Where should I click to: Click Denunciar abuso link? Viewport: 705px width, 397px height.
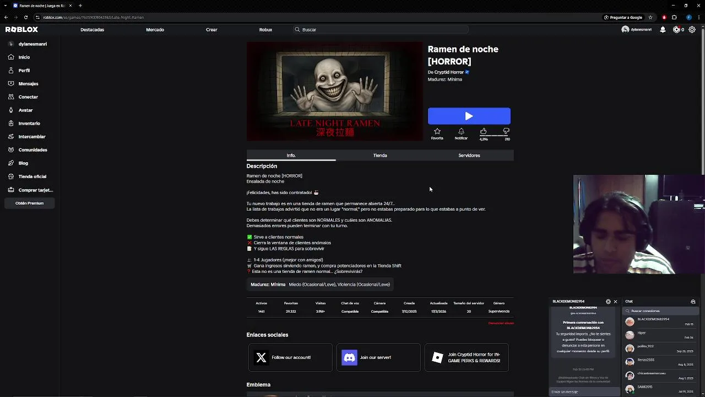tap(501, 323)
